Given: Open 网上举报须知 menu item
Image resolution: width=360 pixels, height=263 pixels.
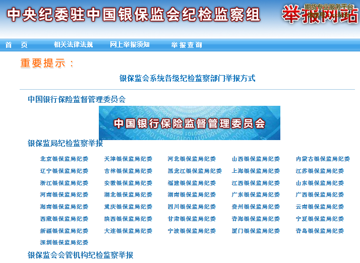Looking at the screenshot, I should (x=130, y=44).
